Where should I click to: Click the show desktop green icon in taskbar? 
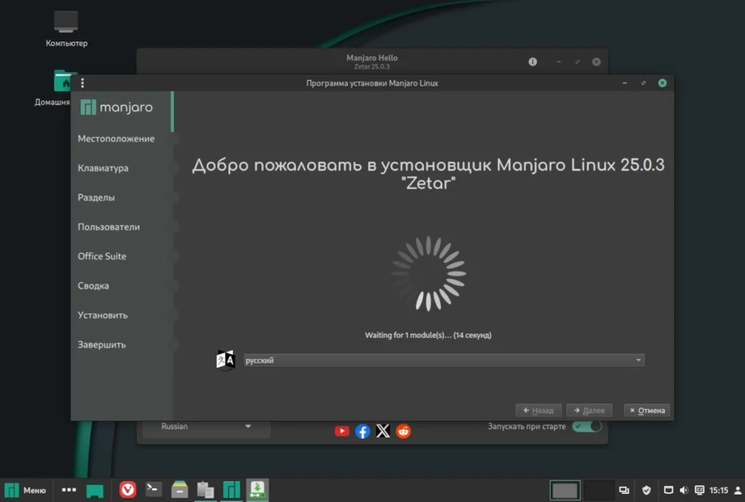coord(95,490)
